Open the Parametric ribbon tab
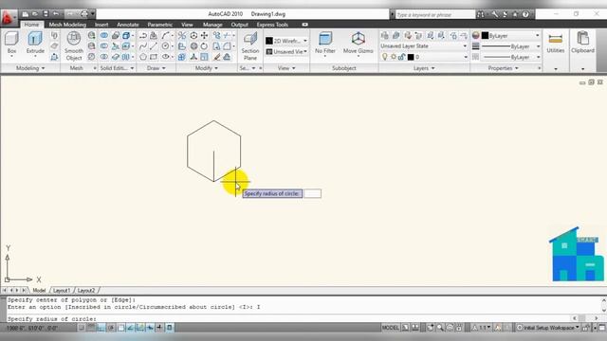Viewport: 607px width, 341px height. pyautogui.click(x=160, y=25)
